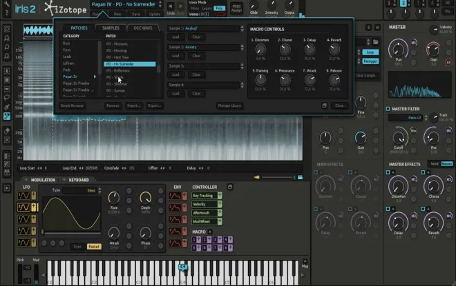The height and width of the screenshot is (286, 456).
Task: Open the Keyboard tab
Action: point(79,180)
